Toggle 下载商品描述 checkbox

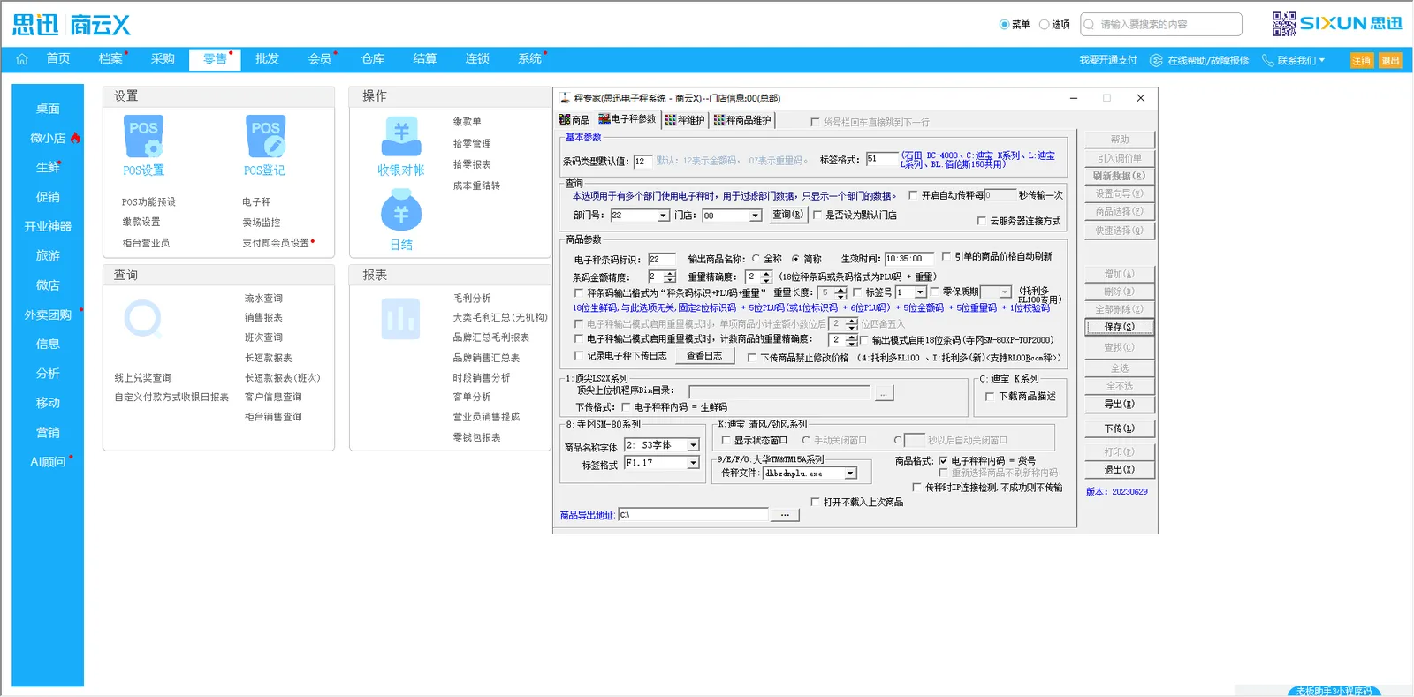tap(990, 397)
